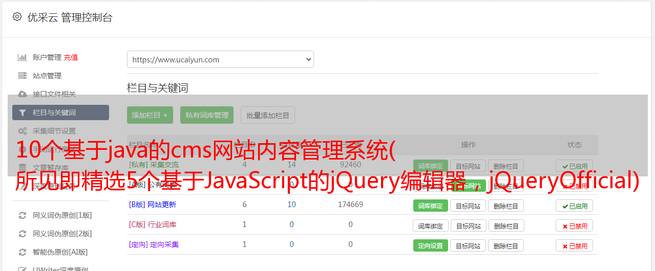Open 私有词库管理
This screenshot has width=655, height=271.
pyautogui.click(x=207, y=115)
